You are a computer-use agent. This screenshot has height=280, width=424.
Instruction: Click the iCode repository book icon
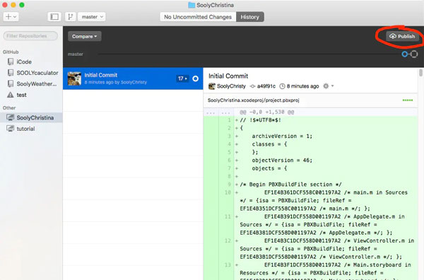[11, 62]
